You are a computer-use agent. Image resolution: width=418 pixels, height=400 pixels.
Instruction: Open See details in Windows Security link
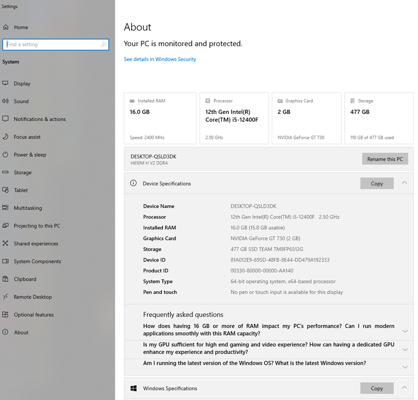(160, 59)
